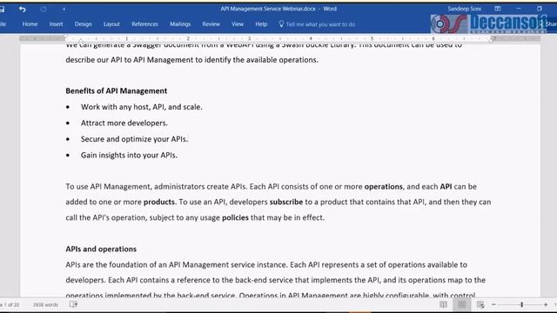Click the bullet Work with any host, API, and scale

pos(141,107)
